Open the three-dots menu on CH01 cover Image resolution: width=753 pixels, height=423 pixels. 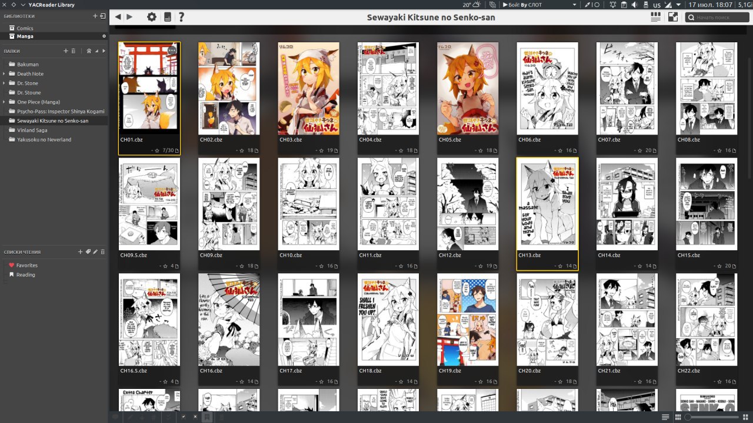[172, 51]
